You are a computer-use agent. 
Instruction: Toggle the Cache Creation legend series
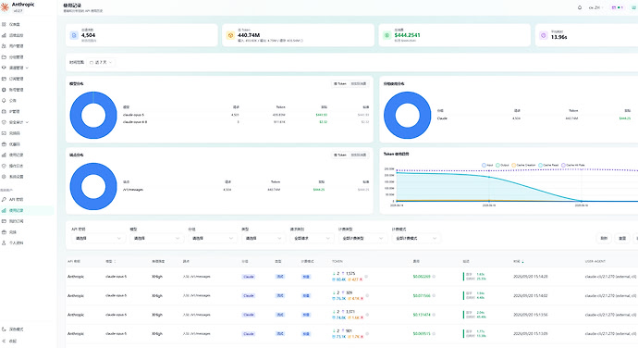[x=523, y=165]
